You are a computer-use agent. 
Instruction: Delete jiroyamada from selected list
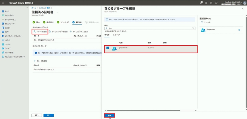[x=239, y=30]
